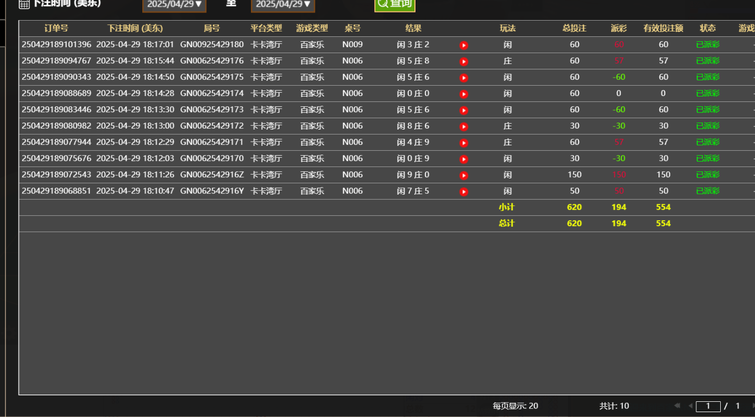Image resolution: width=755 pixels, height=417 pixels.
Task: Play the replay for round result 闲8庄6
Action: point(463,126)
